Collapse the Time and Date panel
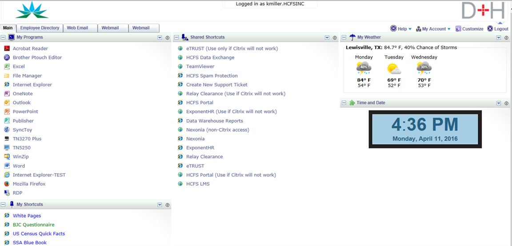 coord(344,103)
